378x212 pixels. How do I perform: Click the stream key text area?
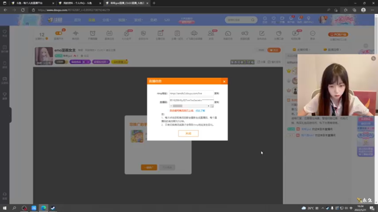tap(191, 100)
